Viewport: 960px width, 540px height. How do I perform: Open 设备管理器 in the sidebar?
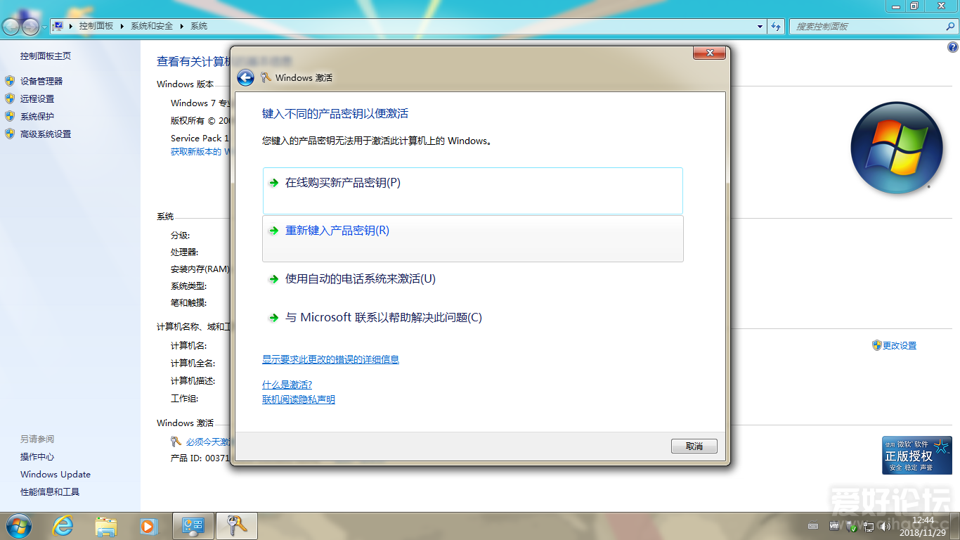click(x=41, y=82)
